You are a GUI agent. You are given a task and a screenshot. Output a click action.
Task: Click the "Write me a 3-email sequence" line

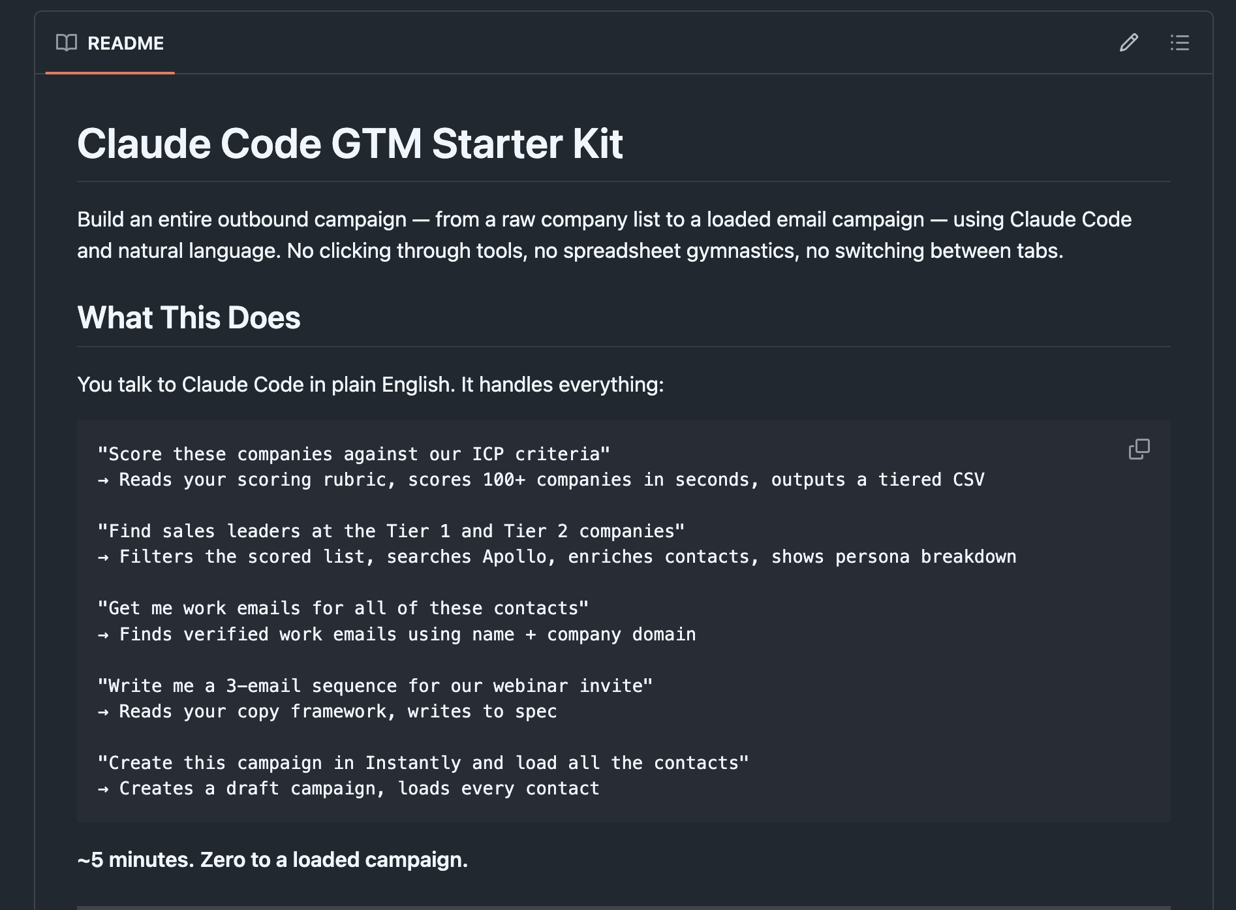[x=375, y=685]
